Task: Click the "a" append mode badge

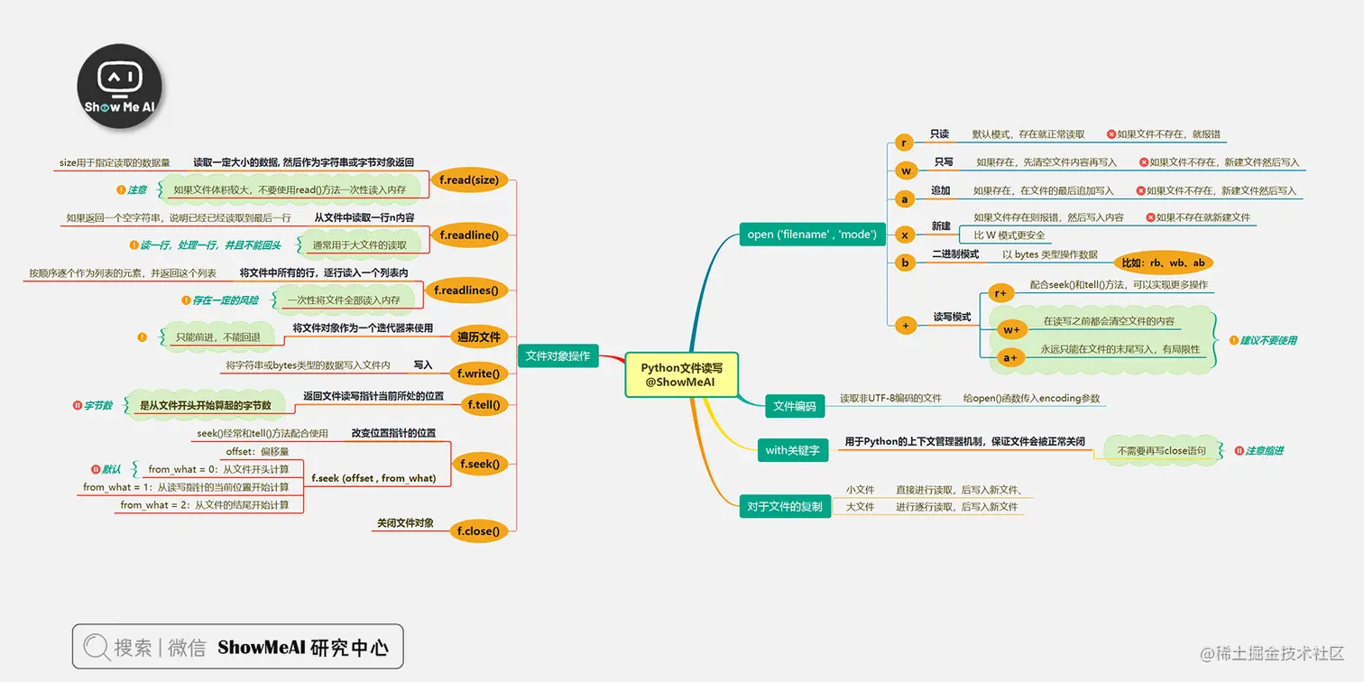Action: [x=904, y=198]
